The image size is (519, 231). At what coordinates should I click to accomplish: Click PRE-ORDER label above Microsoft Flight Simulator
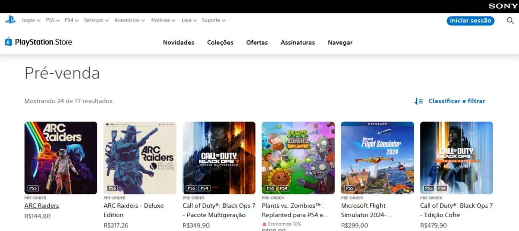(352, 198)
